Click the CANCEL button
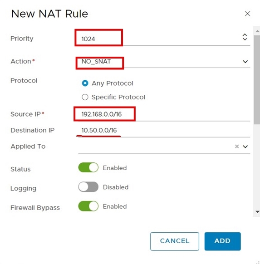This screenshot has width=260, height=264. tap(175, 241)
